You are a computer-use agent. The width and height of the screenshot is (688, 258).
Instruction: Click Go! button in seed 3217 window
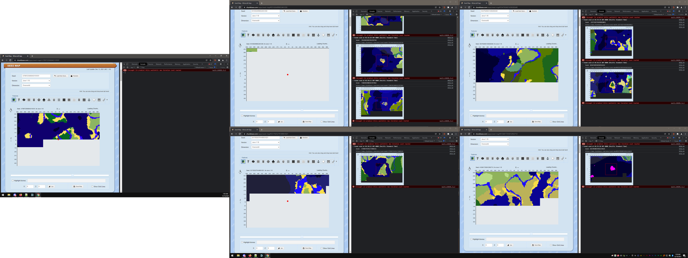(280, 248)
